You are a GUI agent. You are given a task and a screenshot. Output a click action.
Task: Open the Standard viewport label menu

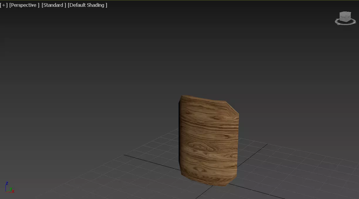pos(54,5)
